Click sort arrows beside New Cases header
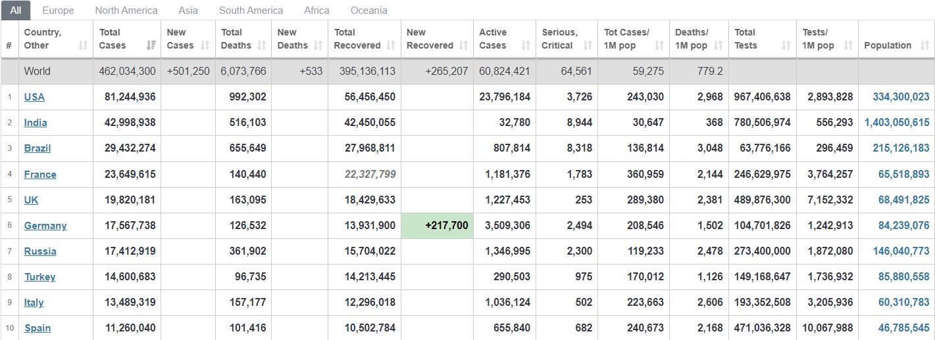The height and width of the screenshot is (340, 935). tap(205, 45)
